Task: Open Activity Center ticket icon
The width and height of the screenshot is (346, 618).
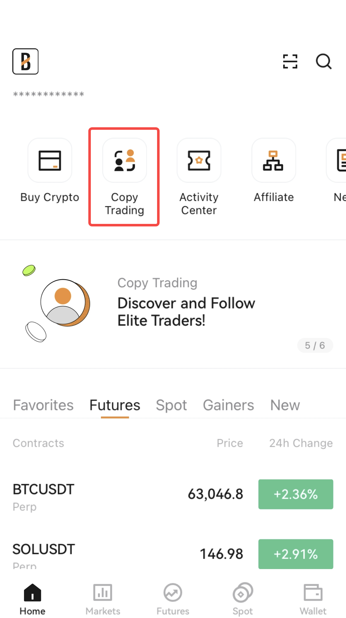Action: click(x=199, y=160)
